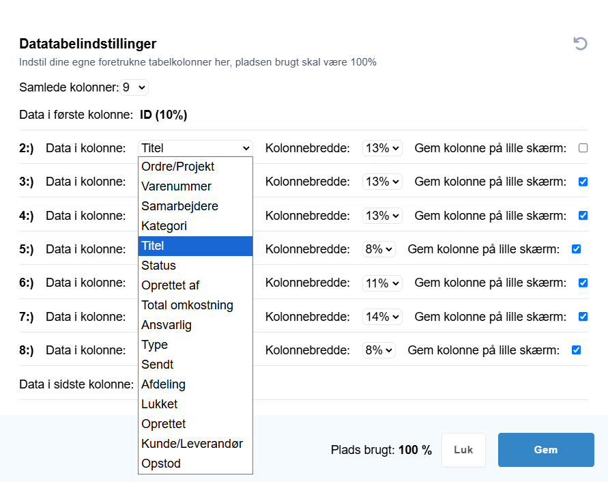Viewport: 608px width, 482px height.
Task: Click the Luk close button
Action: pyautogui.click(x=463, y=450)
